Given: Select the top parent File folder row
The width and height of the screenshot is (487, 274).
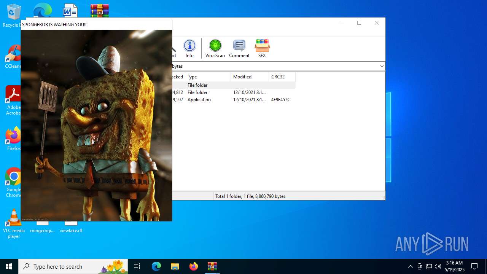Looking at the screenshot, I should (x=234, y=85).
